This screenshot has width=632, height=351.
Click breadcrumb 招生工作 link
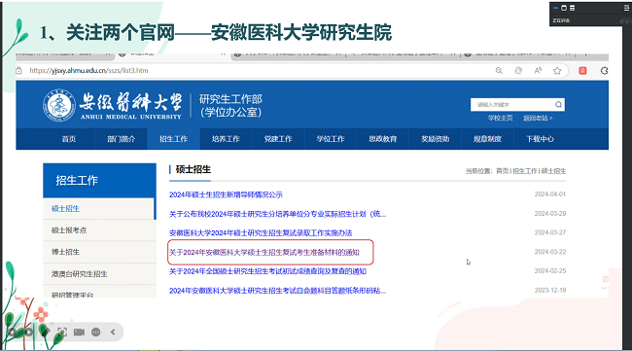pos(525,171)
